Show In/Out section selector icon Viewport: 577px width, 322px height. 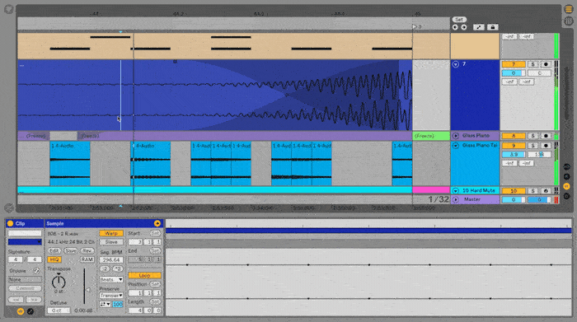click(567, 167)
